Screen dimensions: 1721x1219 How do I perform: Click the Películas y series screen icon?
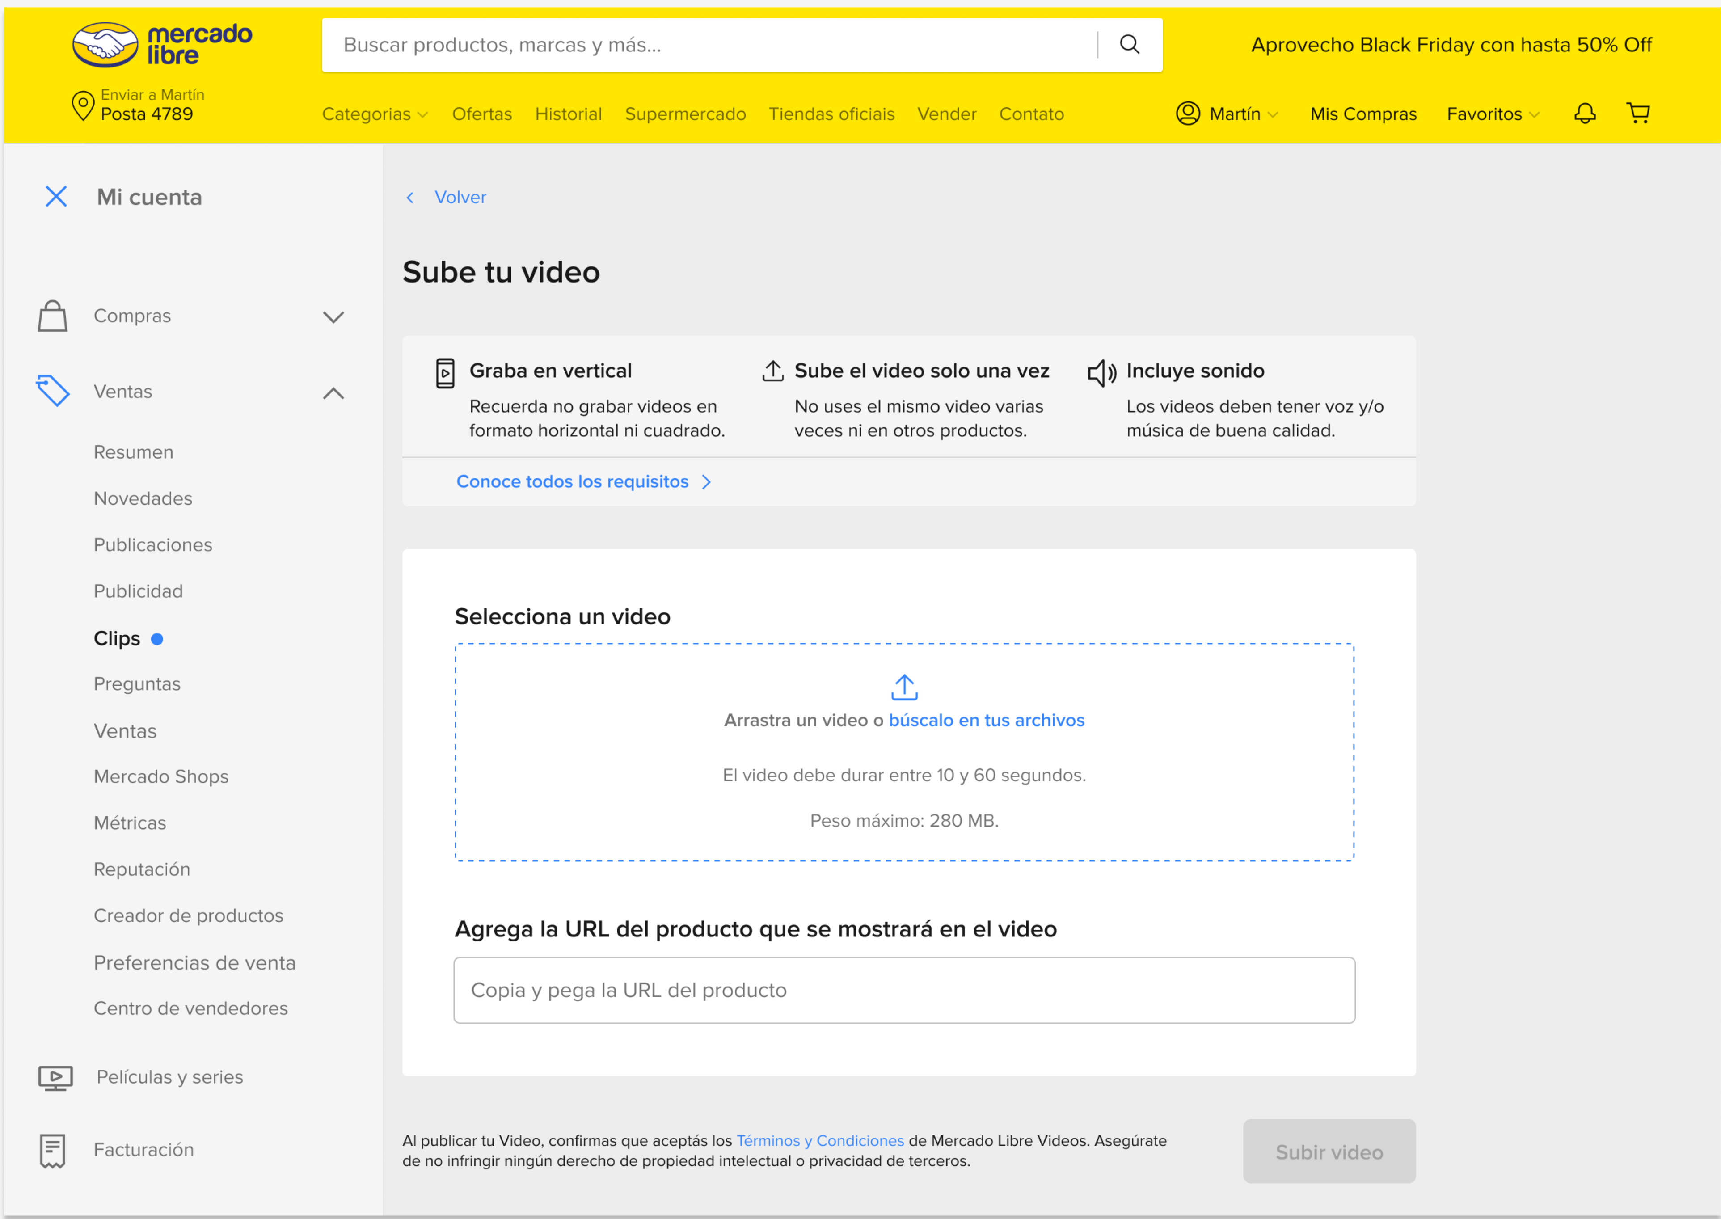55,1078
